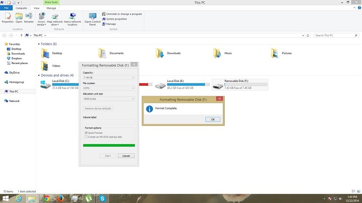Click the green format progress bar
Viewport: 362px width, 203px height.
109,145
